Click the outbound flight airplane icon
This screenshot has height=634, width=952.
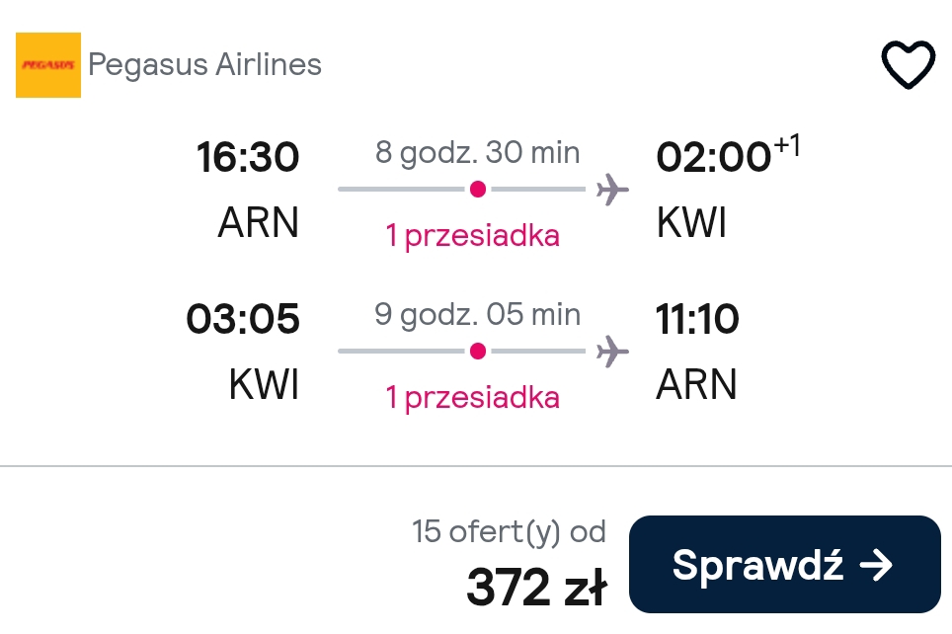pyautogui.click(x=612, y=190)
